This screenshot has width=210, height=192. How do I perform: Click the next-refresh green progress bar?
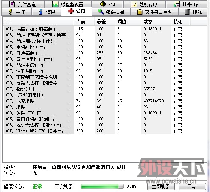tap(102, 186)
